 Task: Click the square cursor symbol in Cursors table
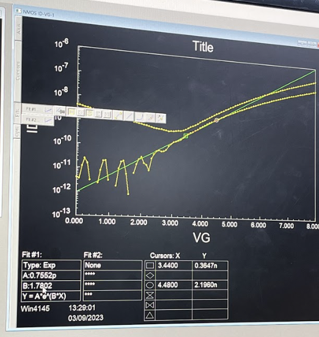(150, 265)
